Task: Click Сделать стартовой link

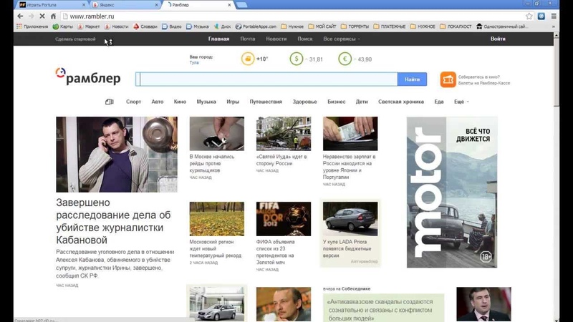Action: (x=75, y=39)
